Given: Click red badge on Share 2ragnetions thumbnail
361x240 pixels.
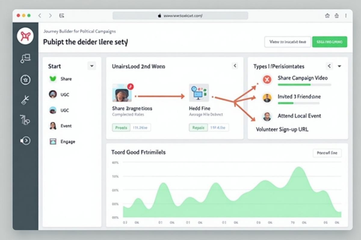Looking at the screenshot, I should click(x=131, y=86).
